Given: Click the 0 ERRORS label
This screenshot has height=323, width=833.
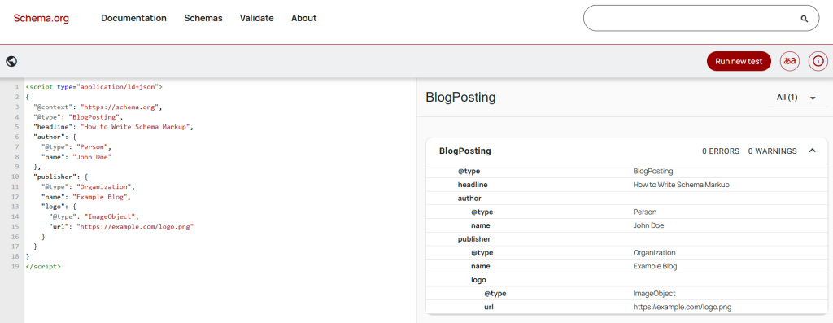Looking at the screenshot, I should tap(721, 151).
